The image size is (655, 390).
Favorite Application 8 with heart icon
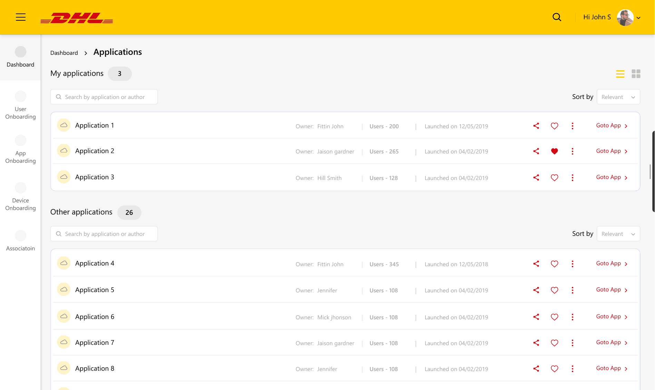click(554, 369)
